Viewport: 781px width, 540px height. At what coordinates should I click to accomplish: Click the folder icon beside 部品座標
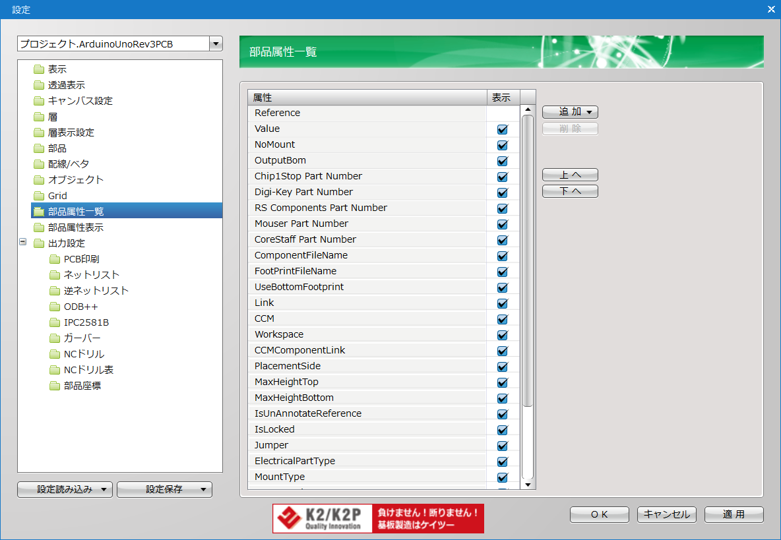(x=54, y=386)
